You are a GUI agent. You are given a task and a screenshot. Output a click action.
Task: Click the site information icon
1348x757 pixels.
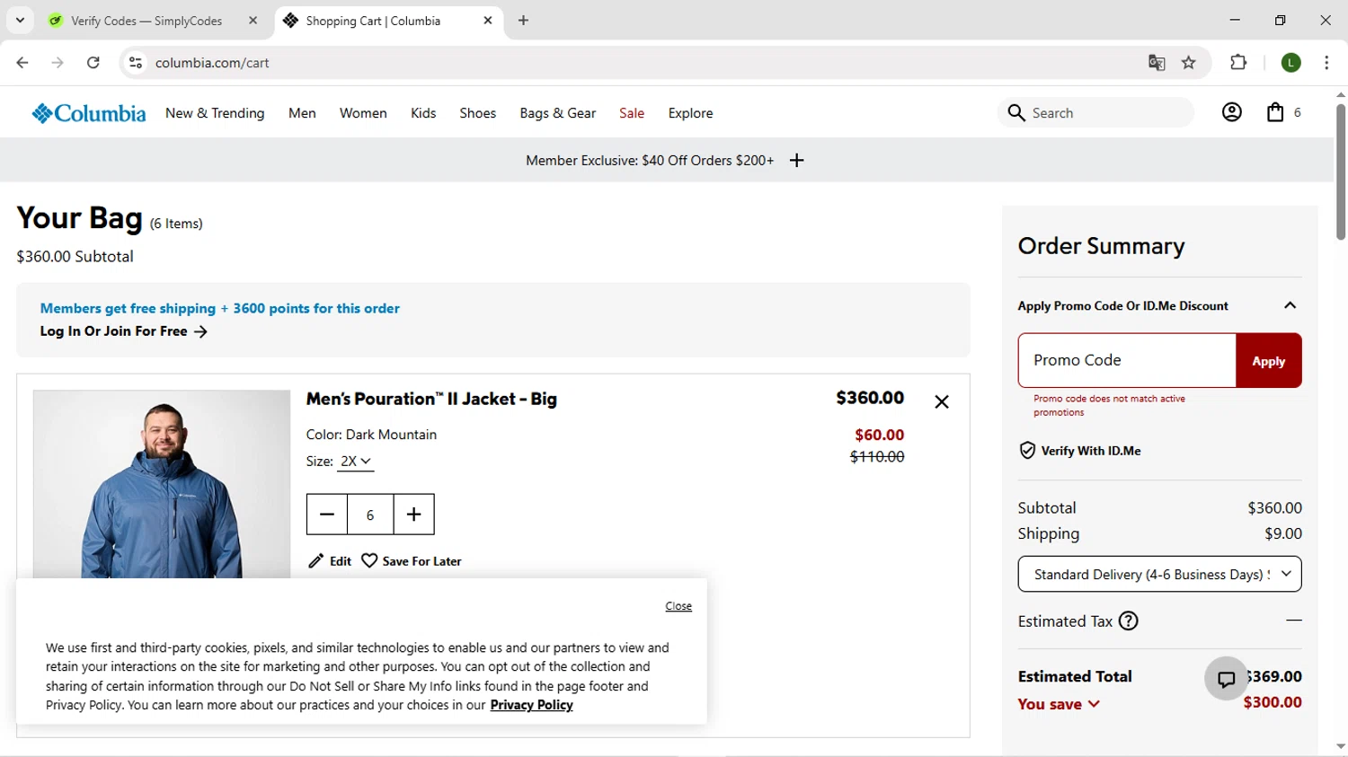tap(136, 63)
